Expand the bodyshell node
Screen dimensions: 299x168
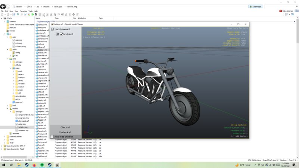click(57, 34)
